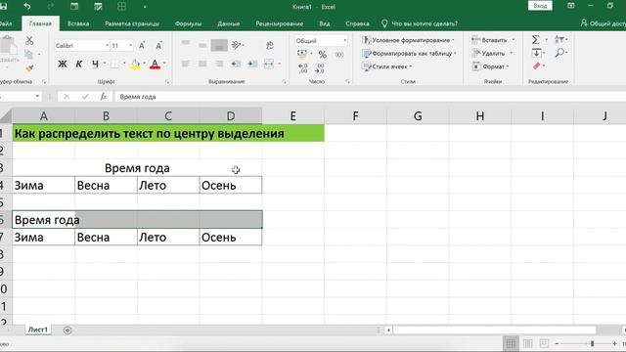This screenshot has height=352, width=626.
Task: Insert an AutoSum formula
Action: tap(536, 39)
